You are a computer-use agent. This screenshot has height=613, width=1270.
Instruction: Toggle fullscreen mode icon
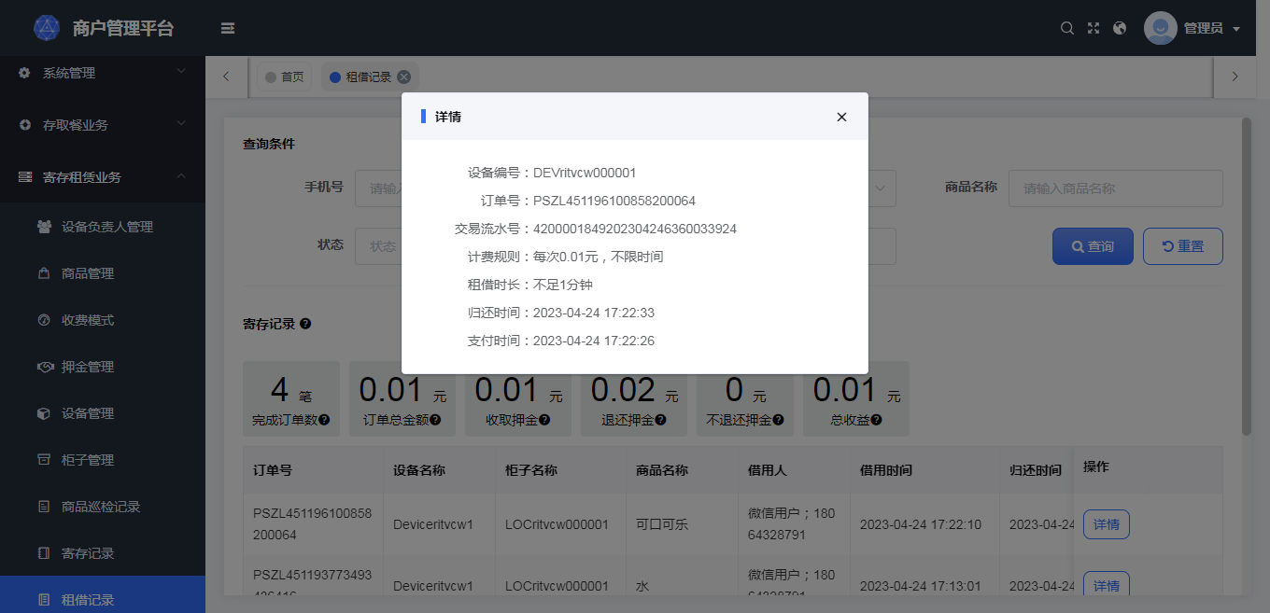pos(1094,28)
